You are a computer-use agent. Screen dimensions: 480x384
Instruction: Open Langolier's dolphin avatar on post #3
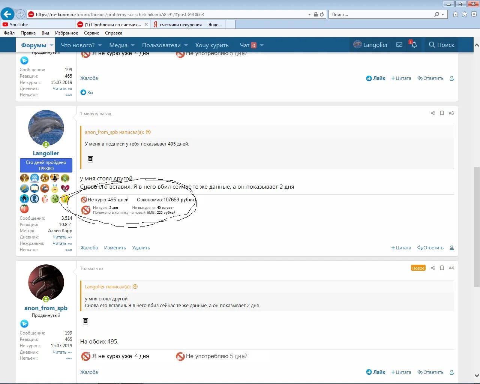46,128
